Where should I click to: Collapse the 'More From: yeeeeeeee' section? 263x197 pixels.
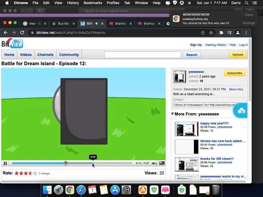tap(172, 114)
